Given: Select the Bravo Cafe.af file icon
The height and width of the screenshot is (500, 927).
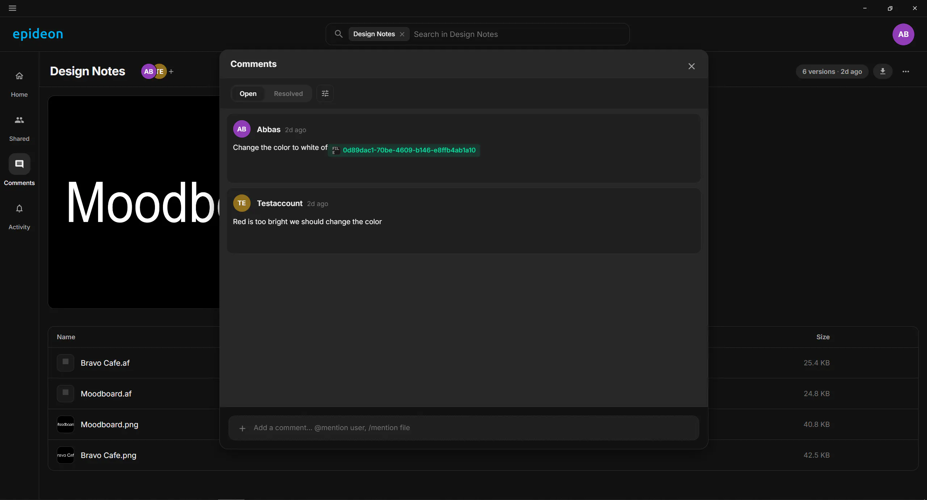Looking at the screenshot, I should (x=66, y=362).
